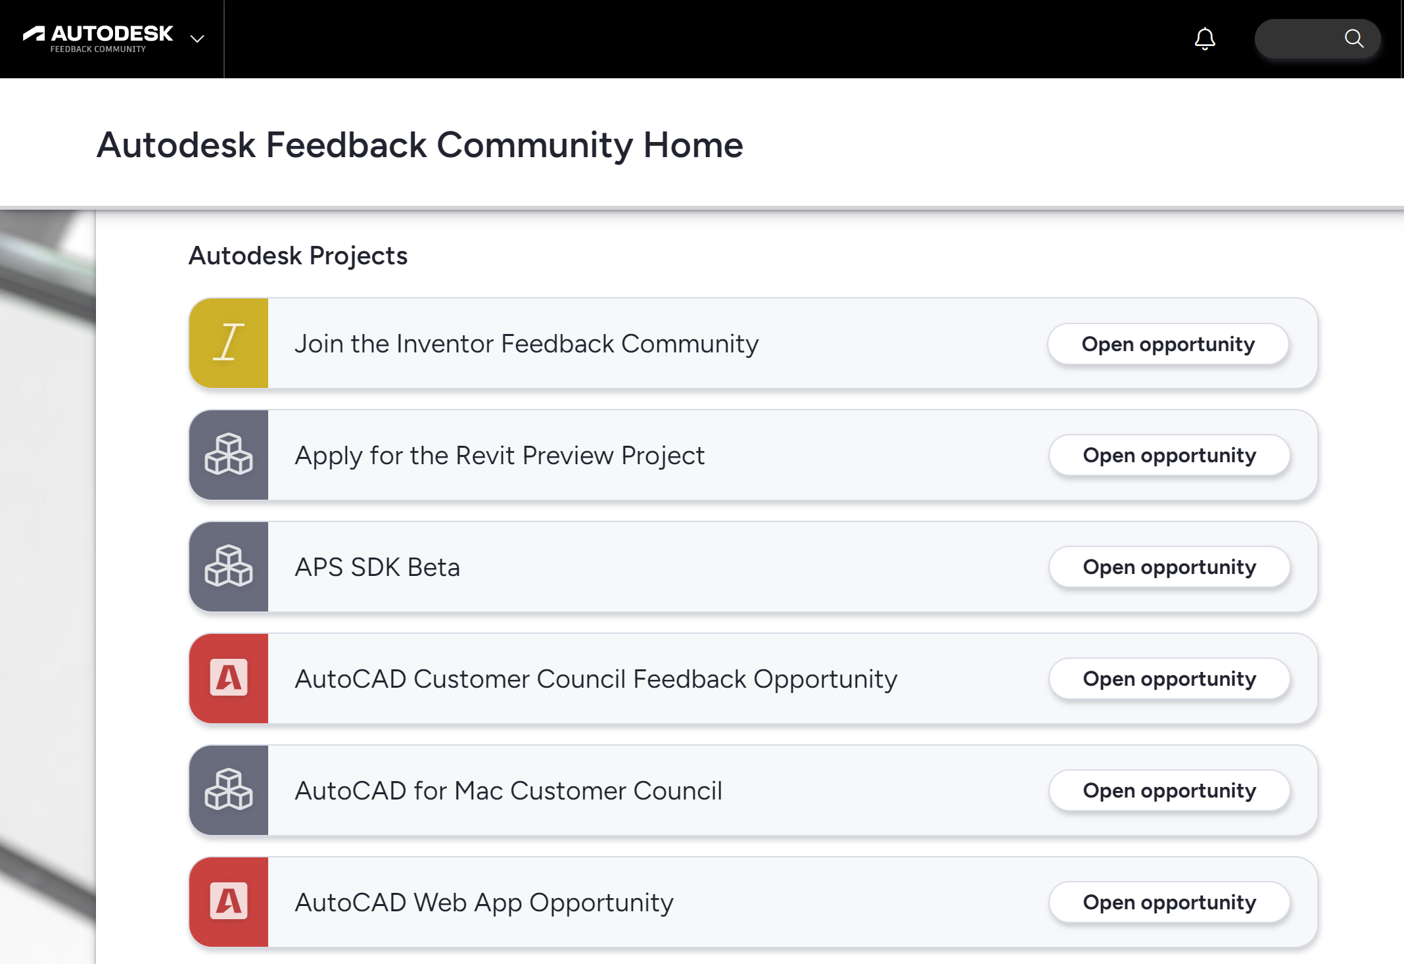
Task: Open opportunity for AutoCAD Customer Council Feedback
Action: click(x=1169, y=679)
